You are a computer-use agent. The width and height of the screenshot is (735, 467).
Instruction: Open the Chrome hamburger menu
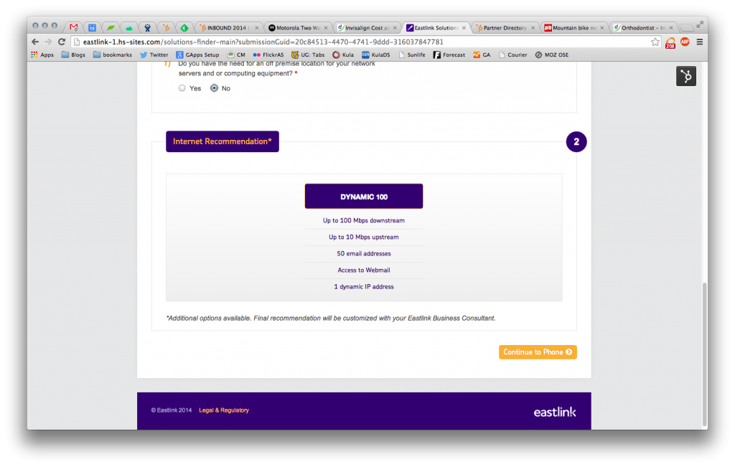click(699, 42)
